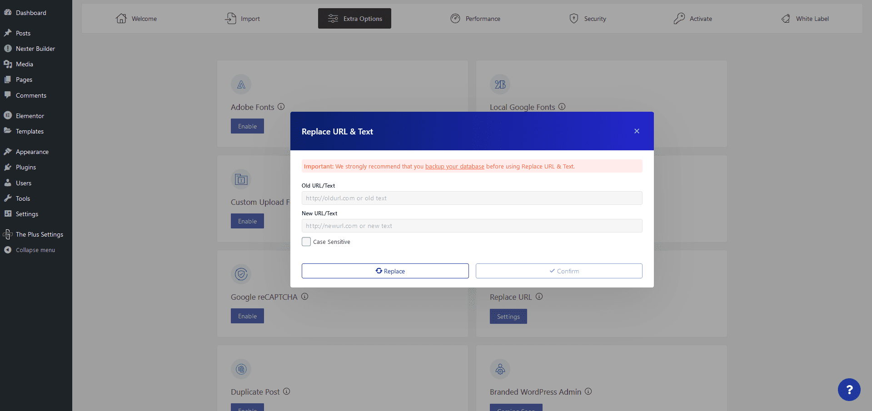Open Settings under Replace URL

(508, 317)
